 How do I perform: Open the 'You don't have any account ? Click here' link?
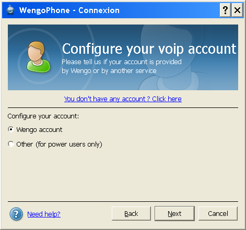pos(123,99)
